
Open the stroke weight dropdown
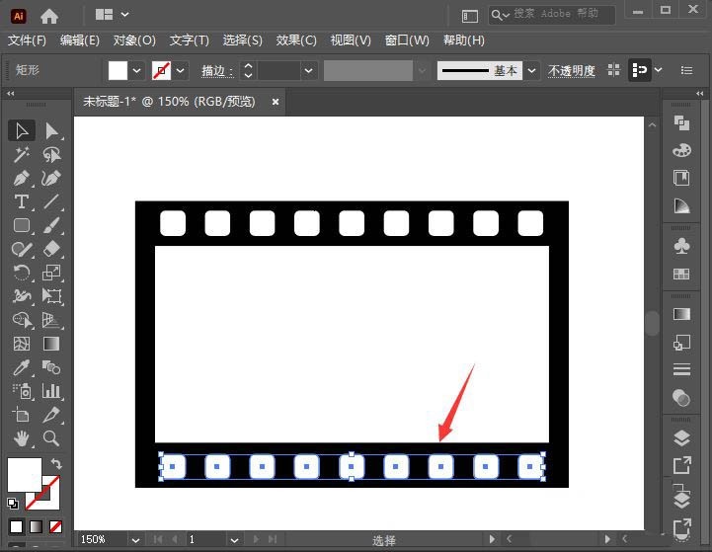coord(308,71)
